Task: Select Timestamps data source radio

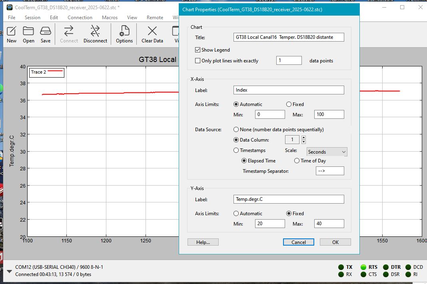Action: tap(236, 150)
